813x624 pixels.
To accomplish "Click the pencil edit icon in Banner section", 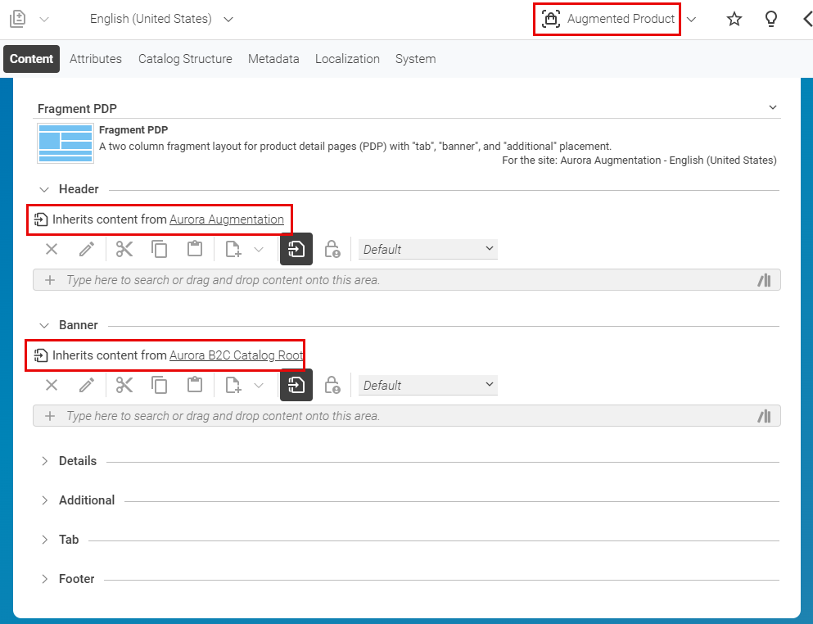I will [87, 385].
